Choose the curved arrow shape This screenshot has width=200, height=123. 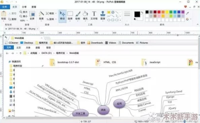117,16
